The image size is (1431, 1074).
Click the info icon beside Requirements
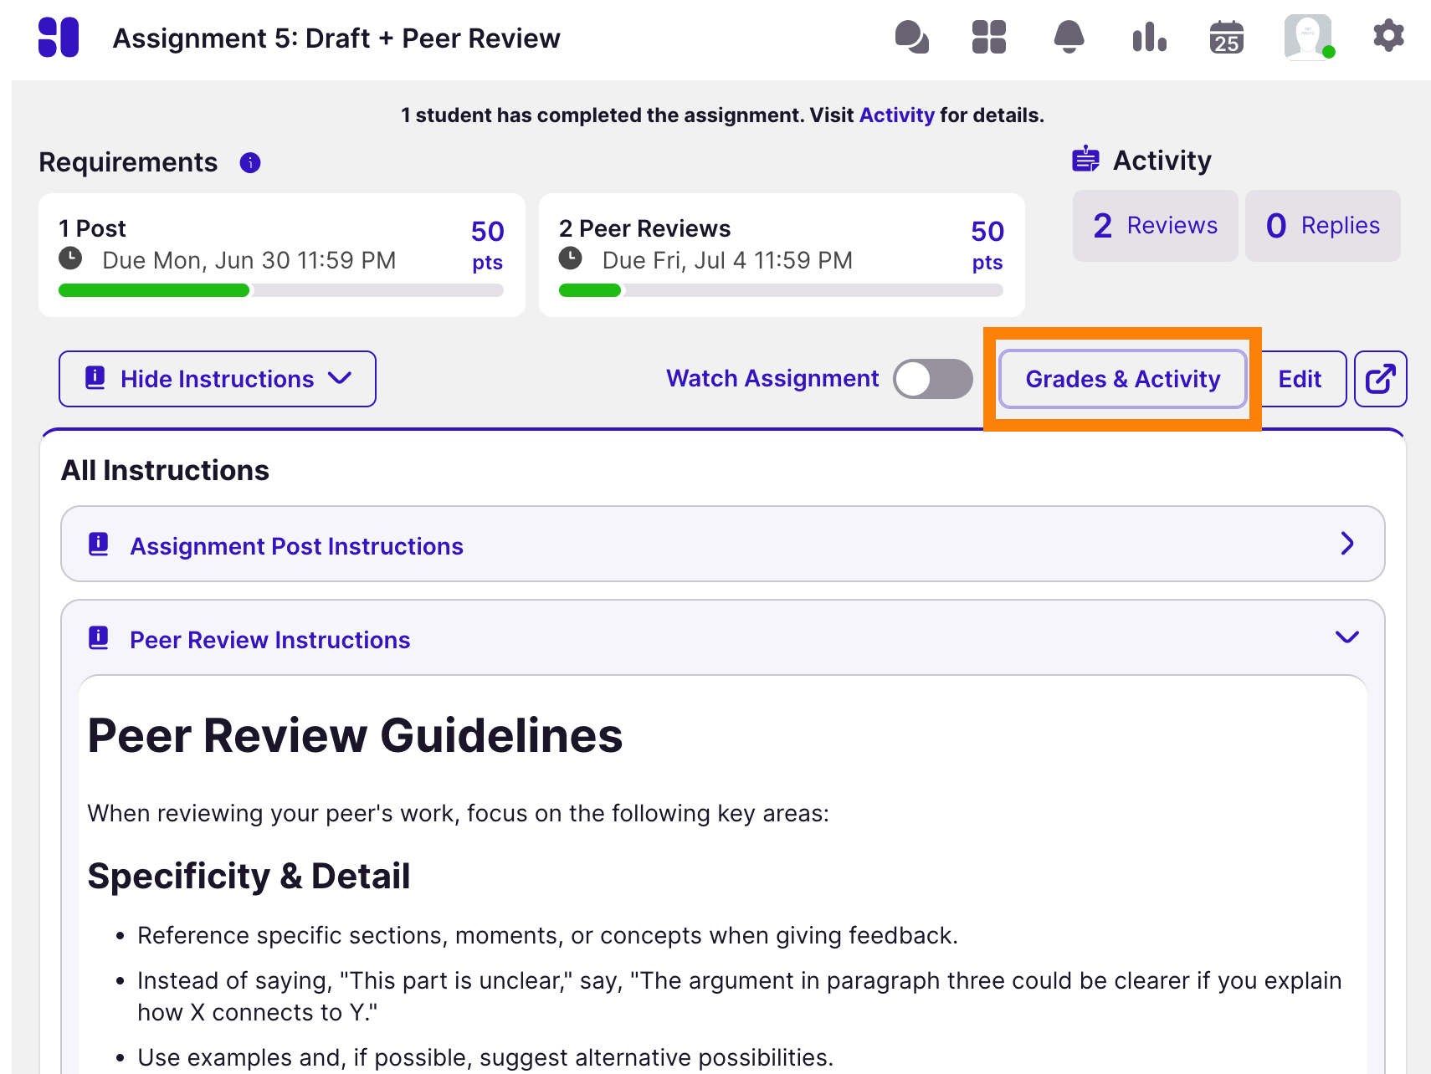tap(249, 163)
